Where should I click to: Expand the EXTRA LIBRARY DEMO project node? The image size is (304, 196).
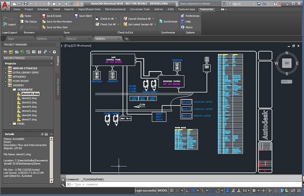tap(6, 73)
